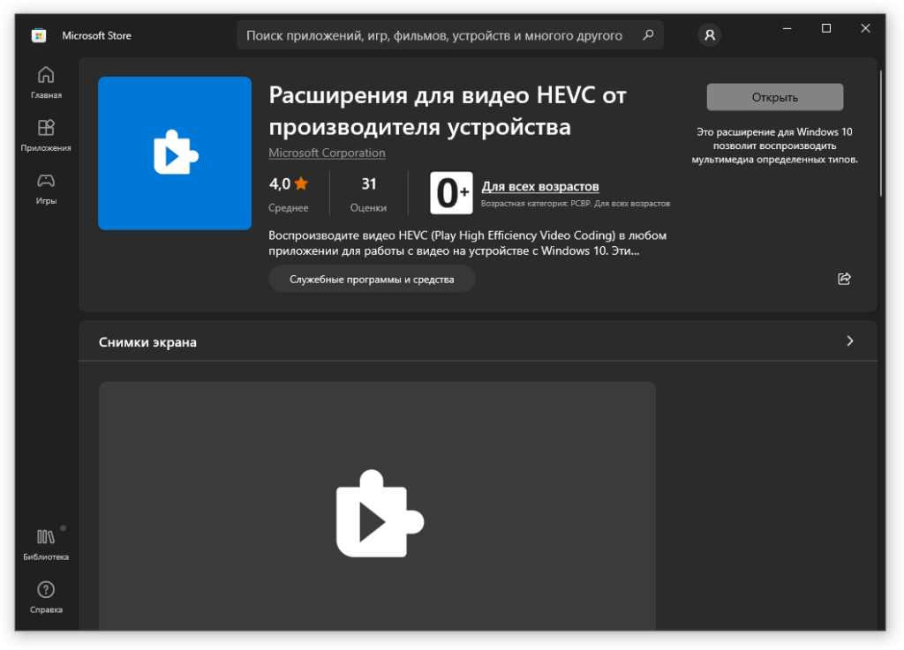Select Служебные программы и средства category
The height and width of the screenshot is (650, 904).
pyautogui.click(x=372, y=280)
